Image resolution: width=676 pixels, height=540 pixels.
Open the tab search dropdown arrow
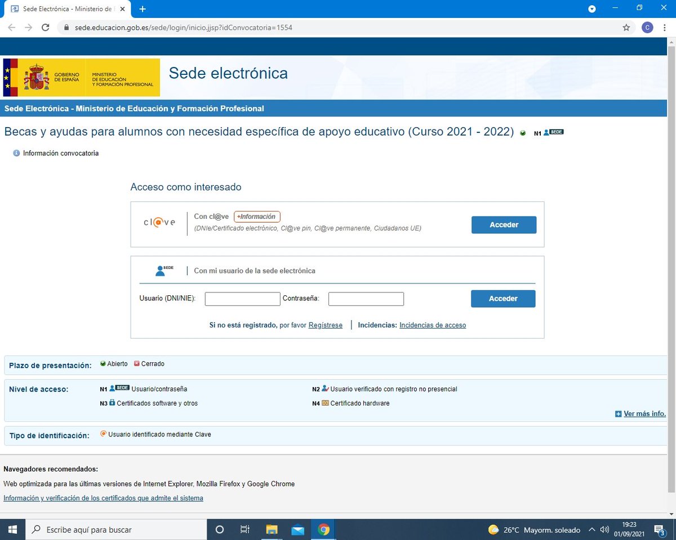[592, 9]
